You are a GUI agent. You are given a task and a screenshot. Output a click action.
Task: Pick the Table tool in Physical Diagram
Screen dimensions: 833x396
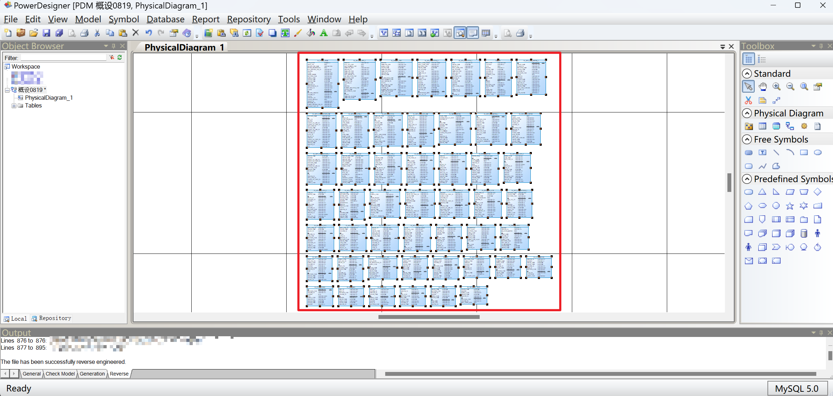click(x=762, y=126)
